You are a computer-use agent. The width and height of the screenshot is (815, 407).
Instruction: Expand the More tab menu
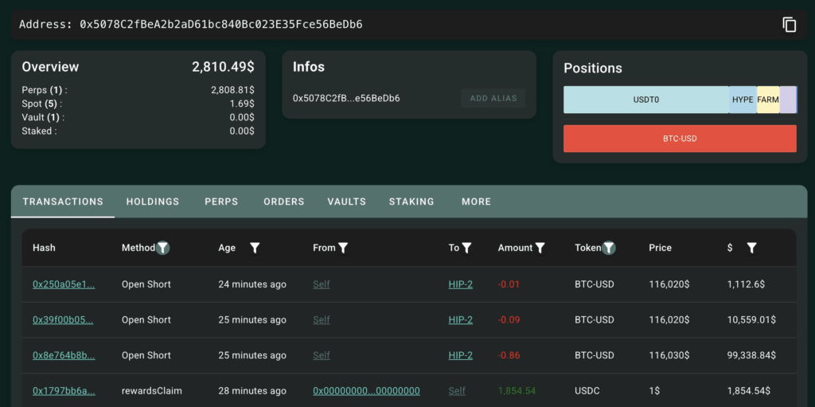point(476,202)
